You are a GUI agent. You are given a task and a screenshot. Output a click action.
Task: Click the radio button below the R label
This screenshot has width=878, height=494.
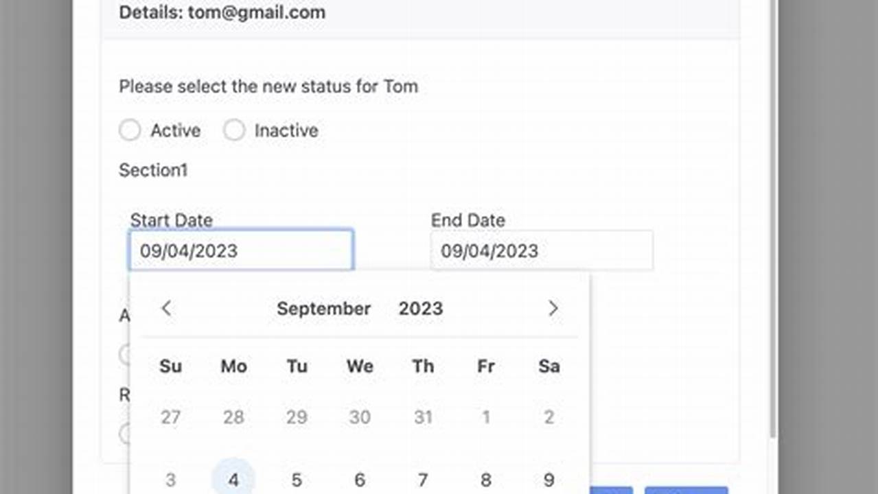tap(126, 434)
